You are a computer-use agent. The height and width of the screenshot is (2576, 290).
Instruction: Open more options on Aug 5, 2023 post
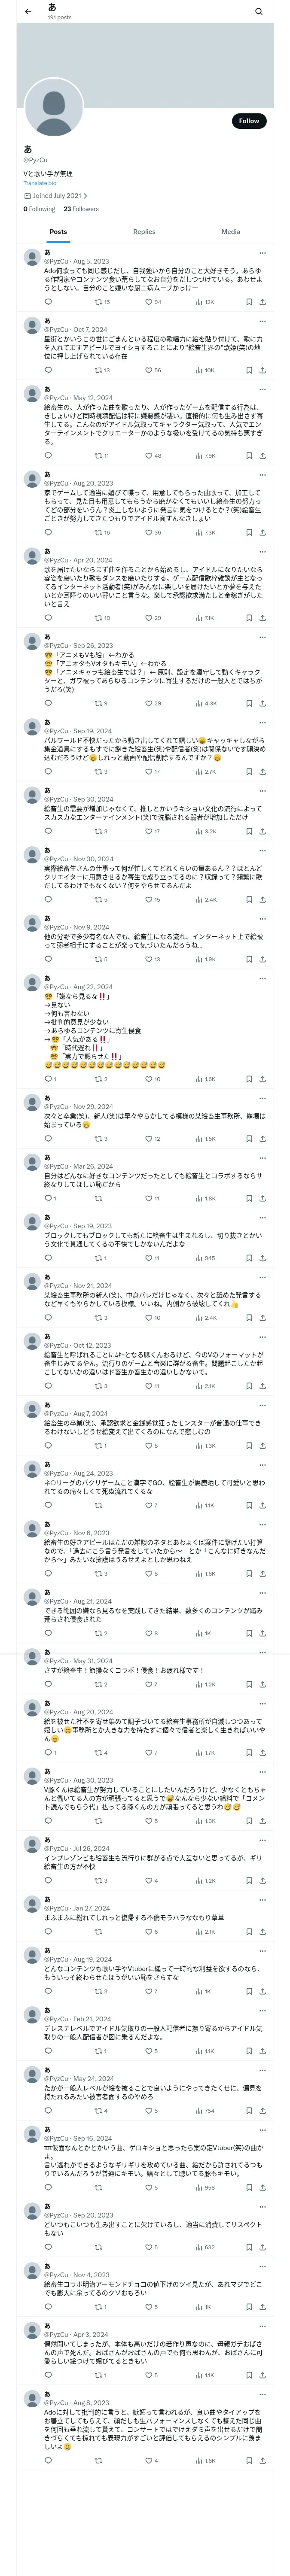(262, 253)
